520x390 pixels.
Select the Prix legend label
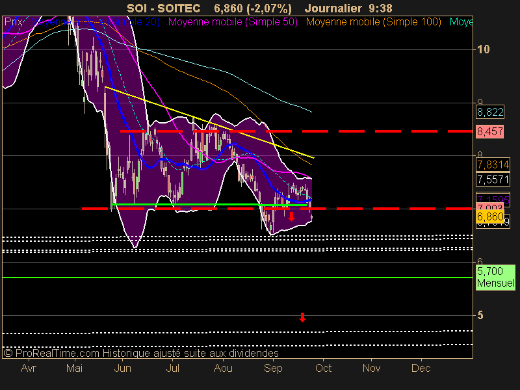pyautogui.click(x=13, y=22)
